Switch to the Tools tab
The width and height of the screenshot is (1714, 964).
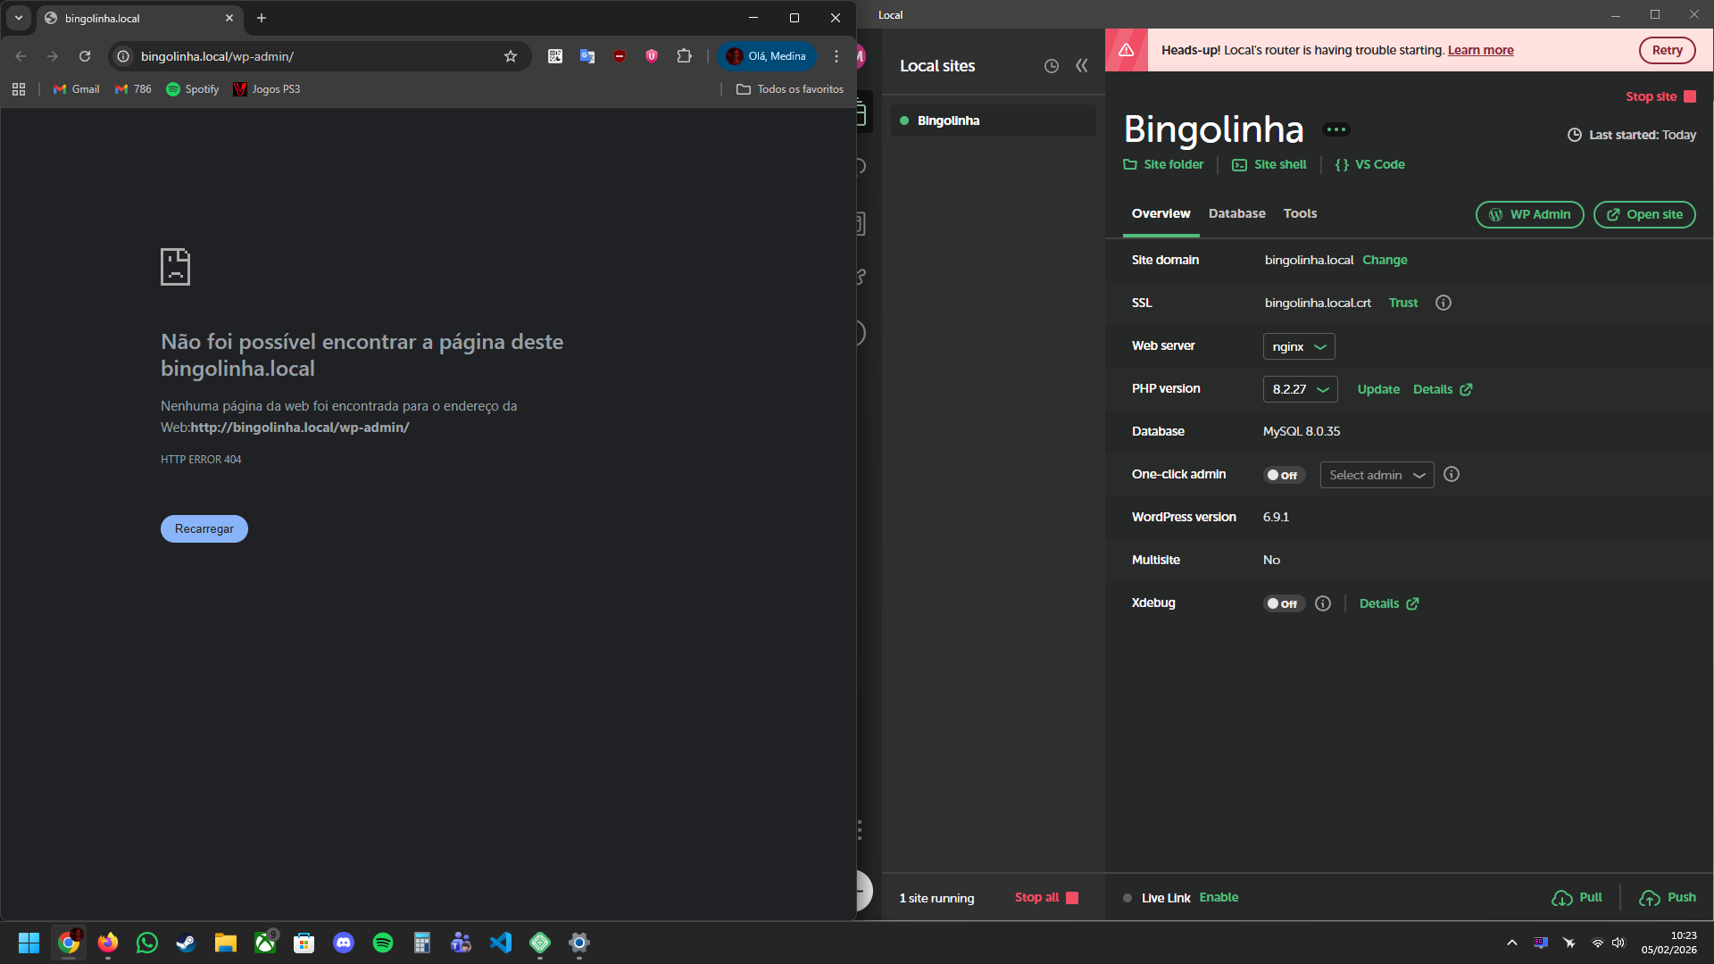click(1300, 213)
